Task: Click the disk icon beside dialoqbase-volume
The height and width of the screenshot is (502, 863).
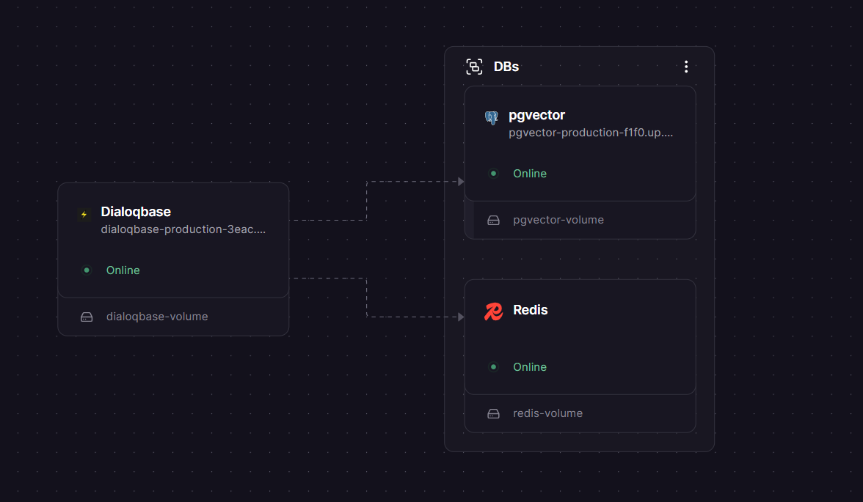Action: pyautogui.click(x=87, y=316)
